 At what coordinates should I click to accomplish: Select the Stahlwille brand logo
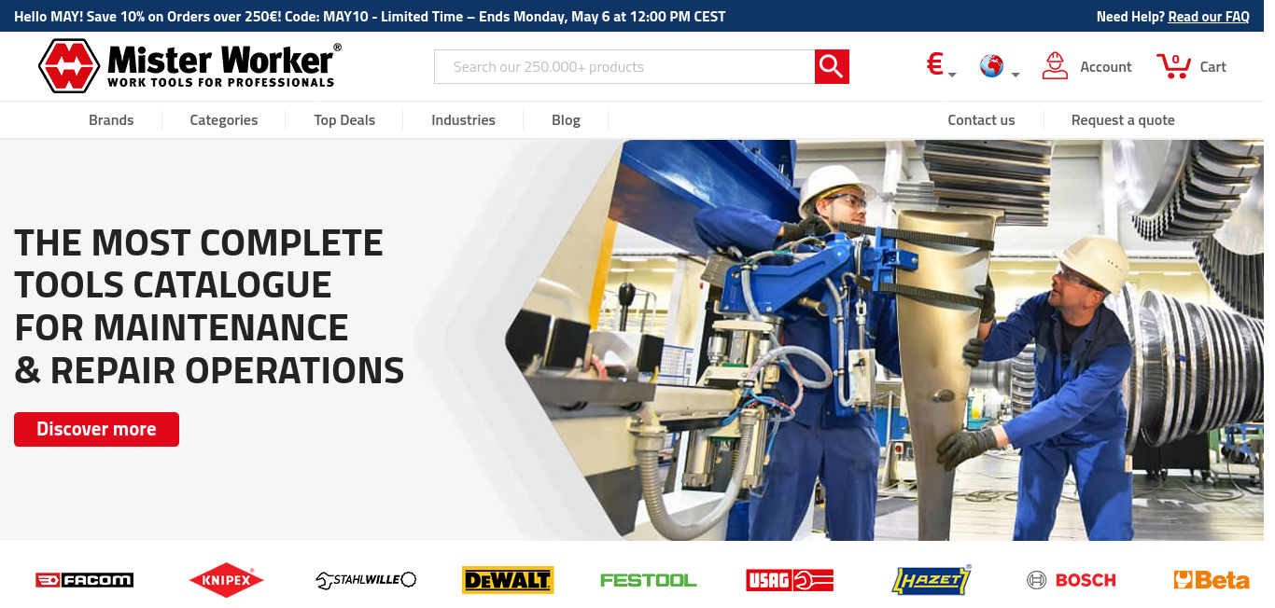coord(366,580)
